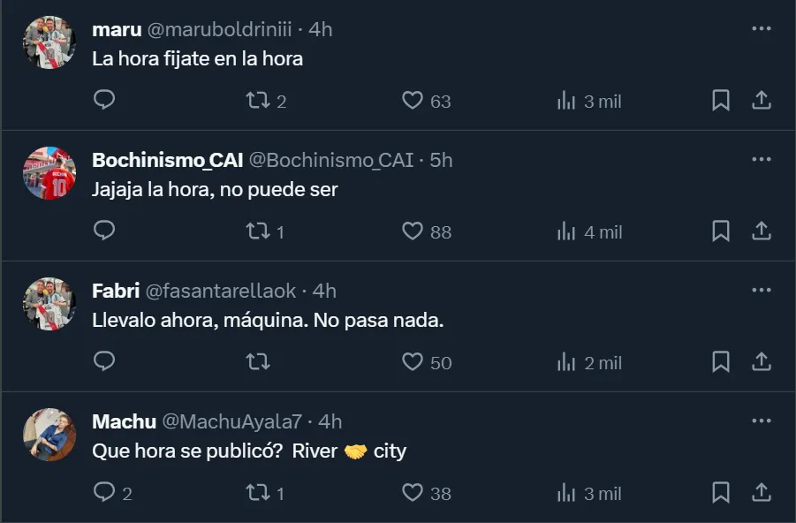796x523 pixels.
Task: Open more options on Bochinismo_CAI's tweet
Action: (761, 160)
